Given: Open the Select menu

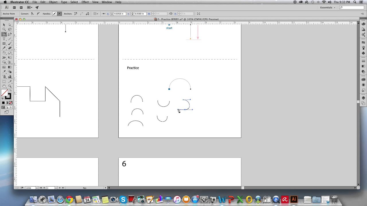Looking at the screenshot, I should pyautogui.click(x=74, y=2).
